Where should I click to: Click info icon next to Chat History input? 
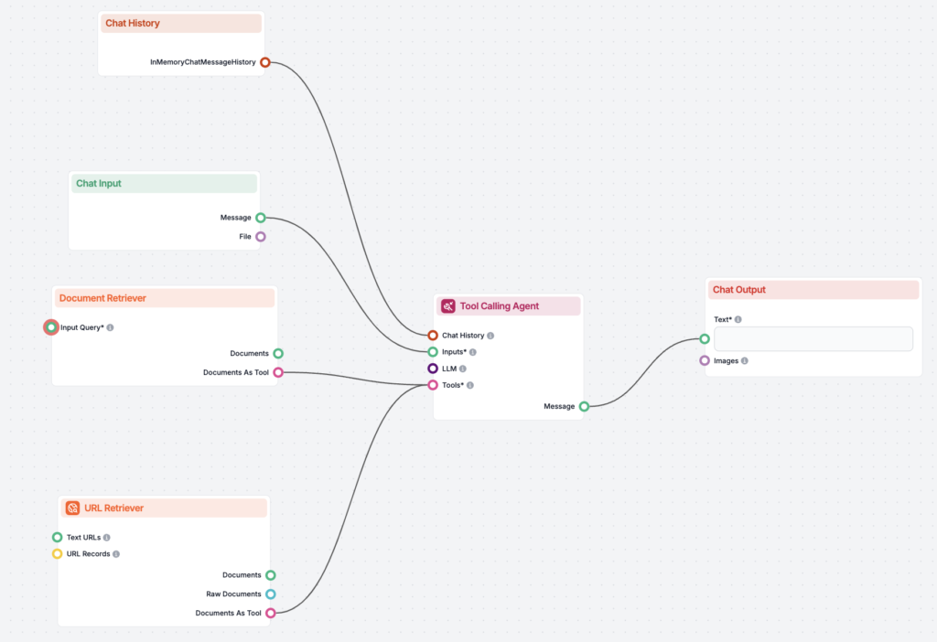(x=490, y=336)
